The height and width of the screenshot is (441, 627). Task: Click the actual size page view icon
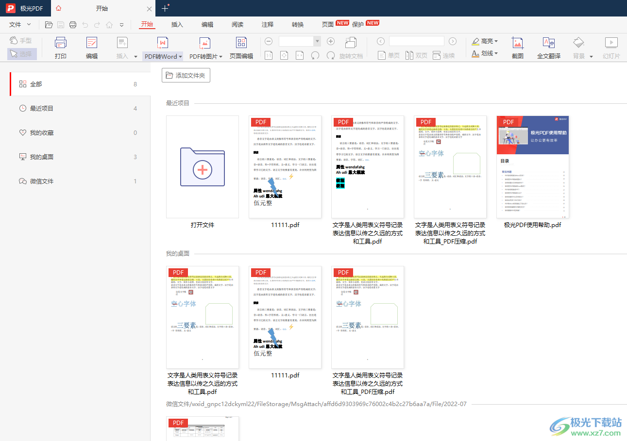(269, 55)
